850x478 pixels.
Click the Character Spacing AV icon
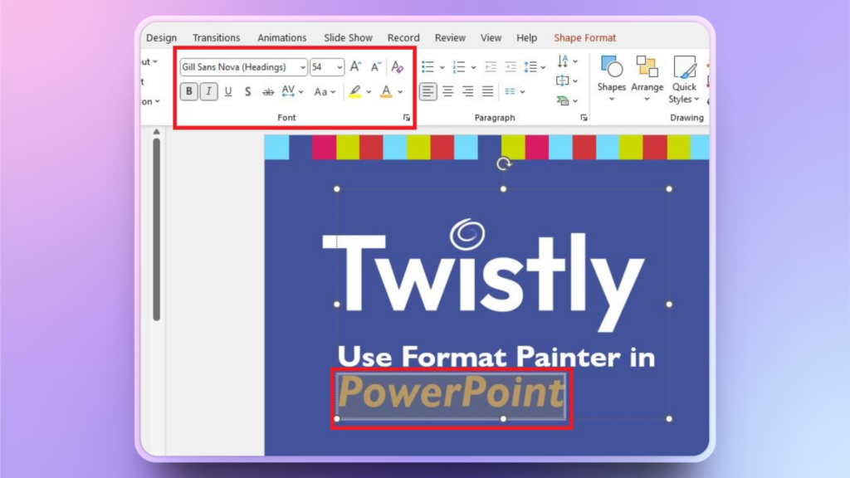pyautogui.click(x=288, y=91)
